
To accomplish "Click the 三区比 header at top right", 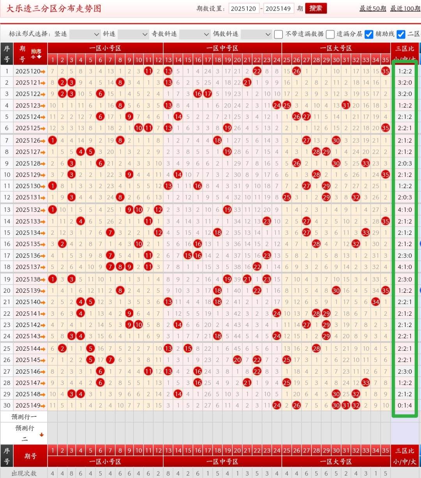I will [405, 49].
